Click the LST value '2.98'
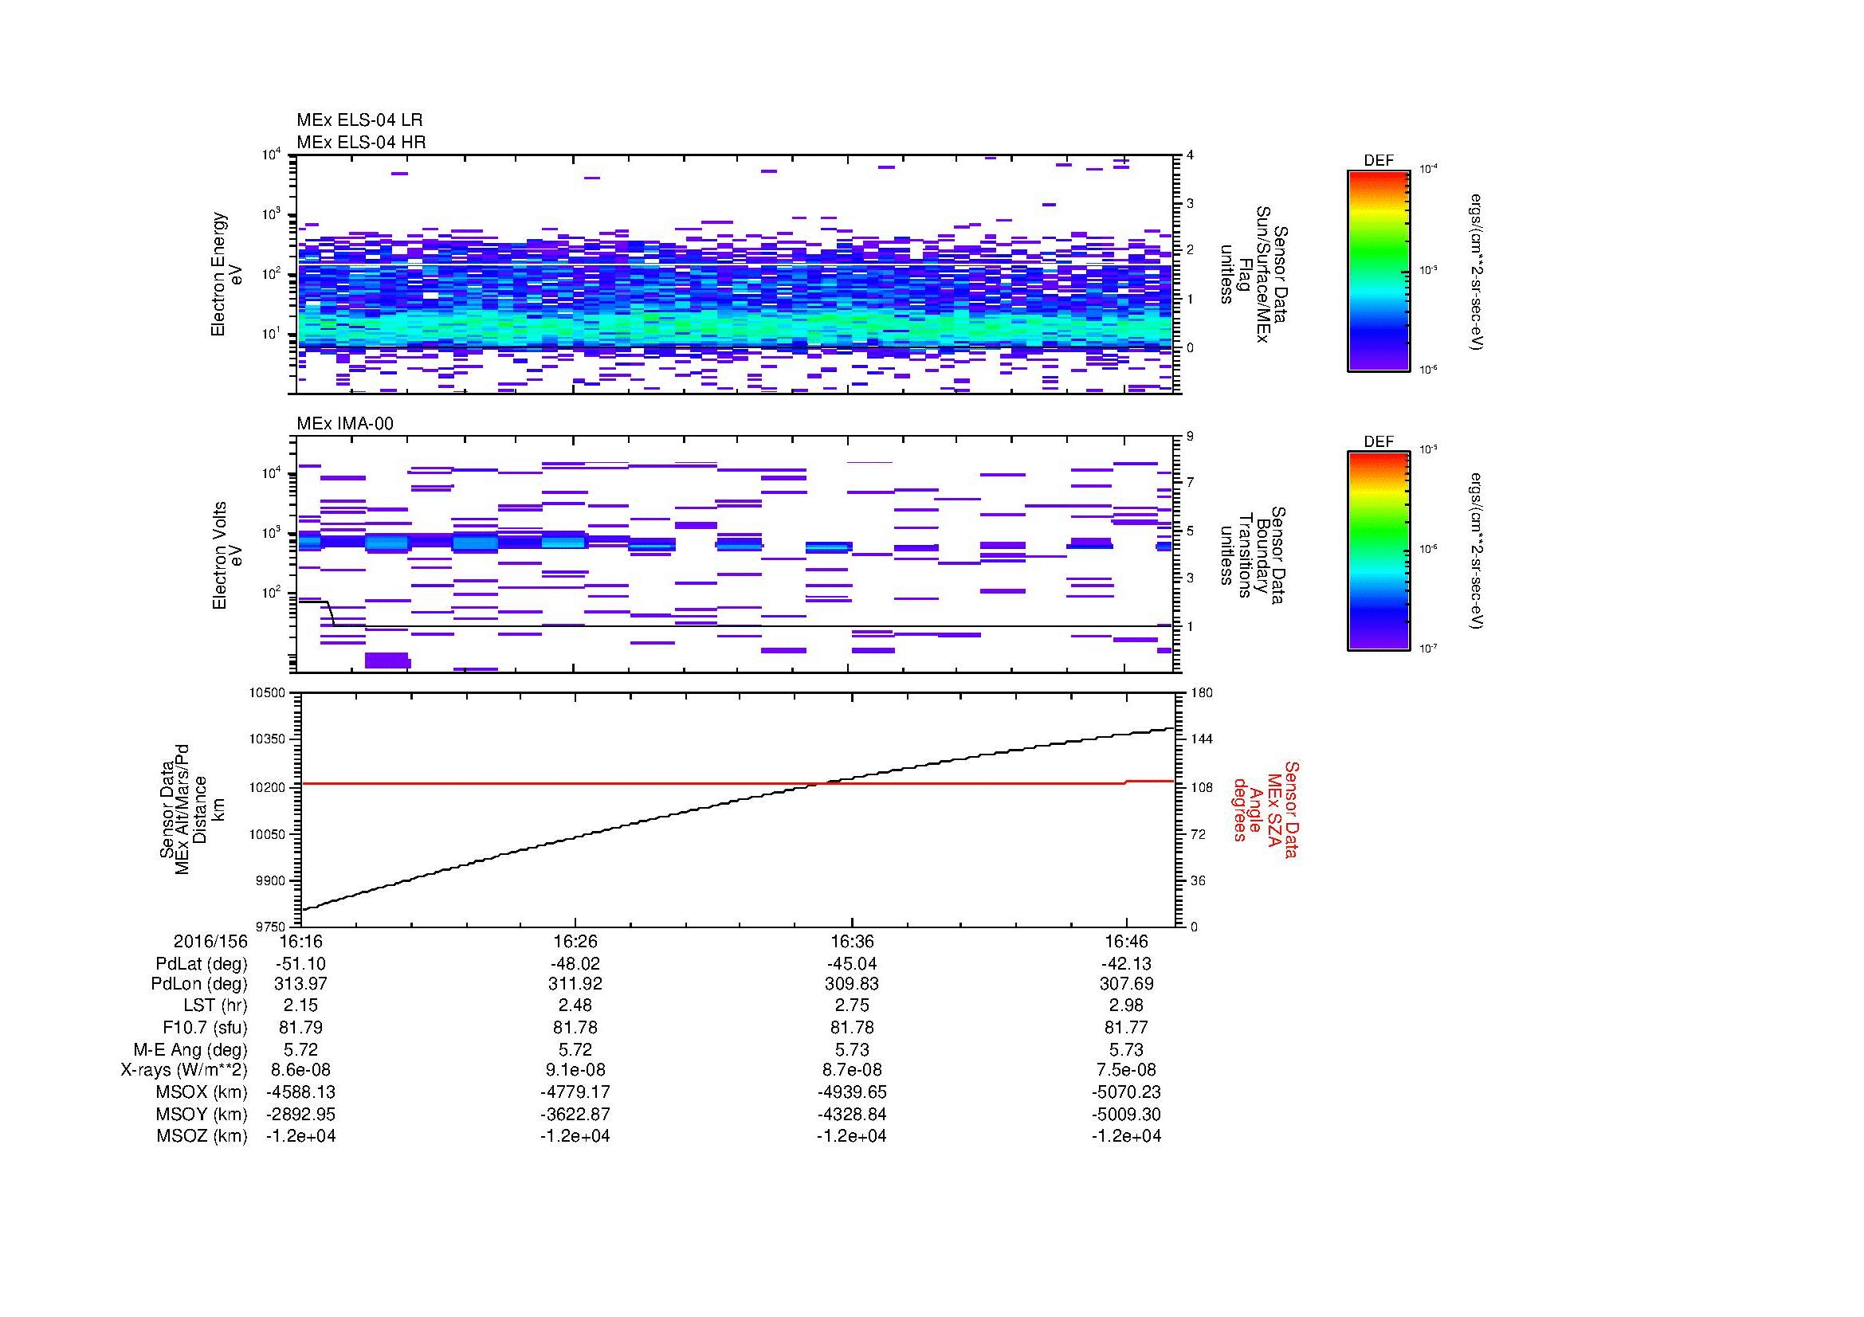 tap(1126, 1006)
